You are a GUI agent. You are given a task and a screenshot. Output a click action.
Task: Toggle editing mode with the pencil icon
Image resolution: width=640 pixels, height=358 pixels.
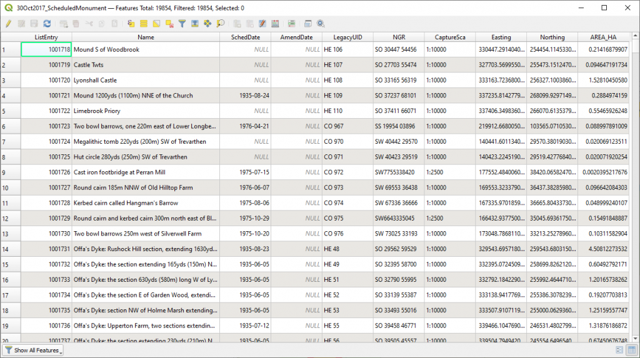tap(8, 24)
